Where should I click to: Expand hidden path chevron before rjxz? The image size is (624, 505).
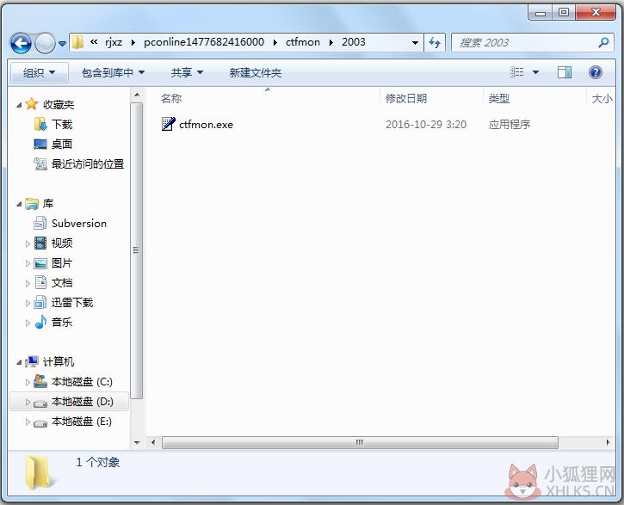pyautogui.click(x=94, y=42)
